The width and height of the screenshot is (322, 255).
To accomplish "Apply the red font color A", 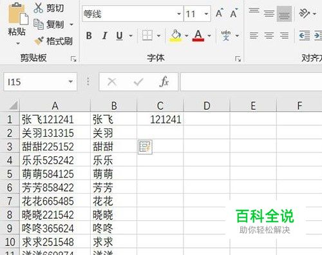I will (x=198, y=36).
